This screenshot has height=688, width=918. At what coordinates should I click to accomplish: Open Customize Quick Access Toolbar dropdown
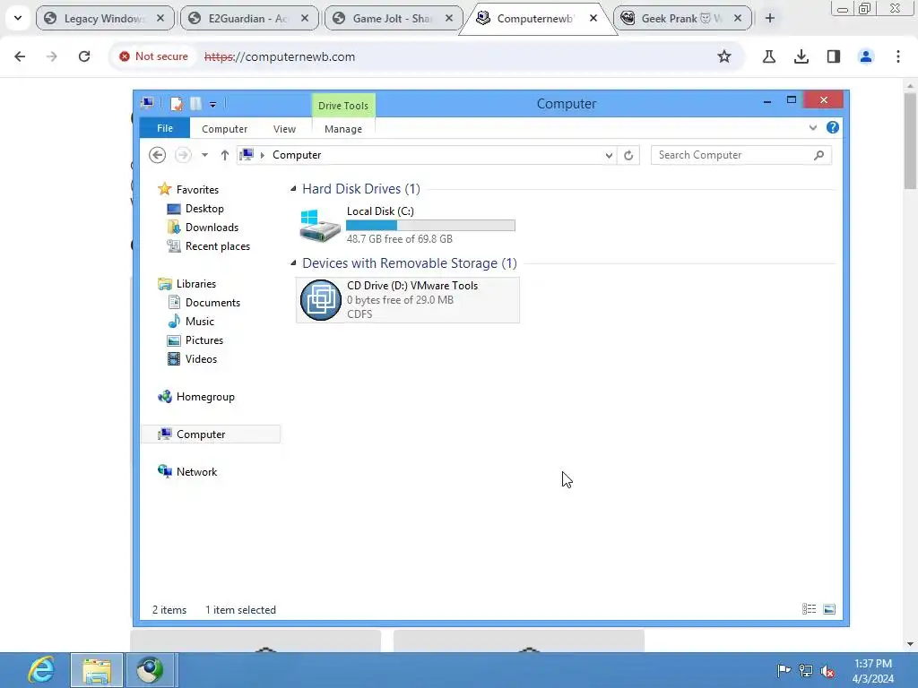[213, 105]
